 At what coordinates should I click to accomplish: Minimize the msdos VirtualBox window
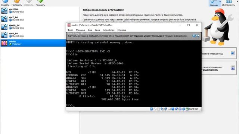click(x=180, y=25)
